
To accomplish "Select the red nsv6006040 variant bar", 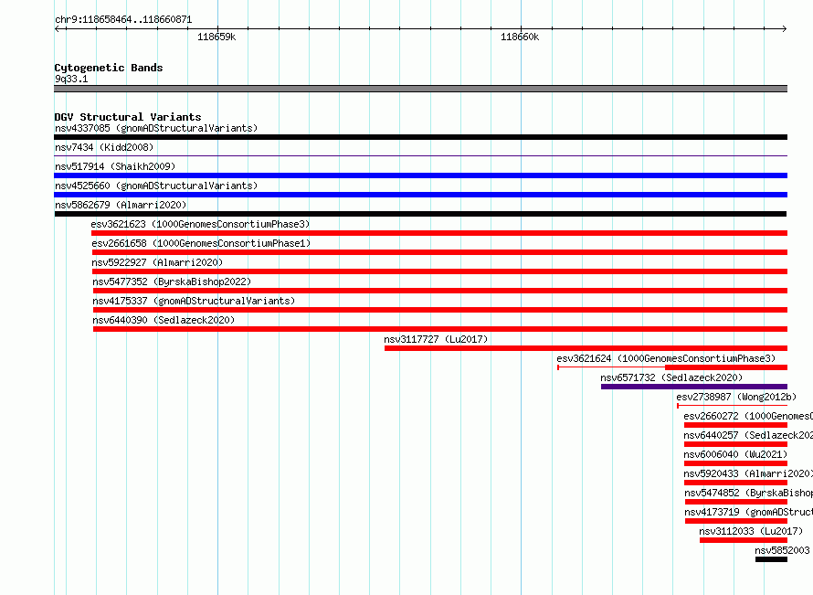I will (735, 463).
